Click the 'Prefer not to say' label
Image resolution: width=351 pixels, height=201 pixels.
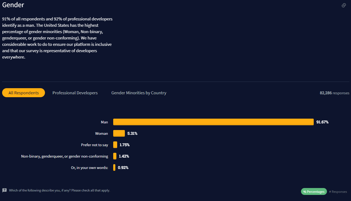tap(95, 145)
